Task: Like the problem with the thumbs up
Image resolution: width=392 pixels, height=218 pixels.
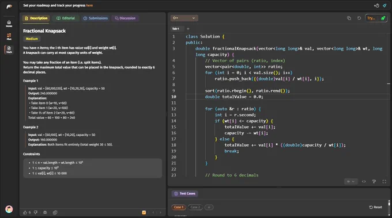Action: [25, 212]
